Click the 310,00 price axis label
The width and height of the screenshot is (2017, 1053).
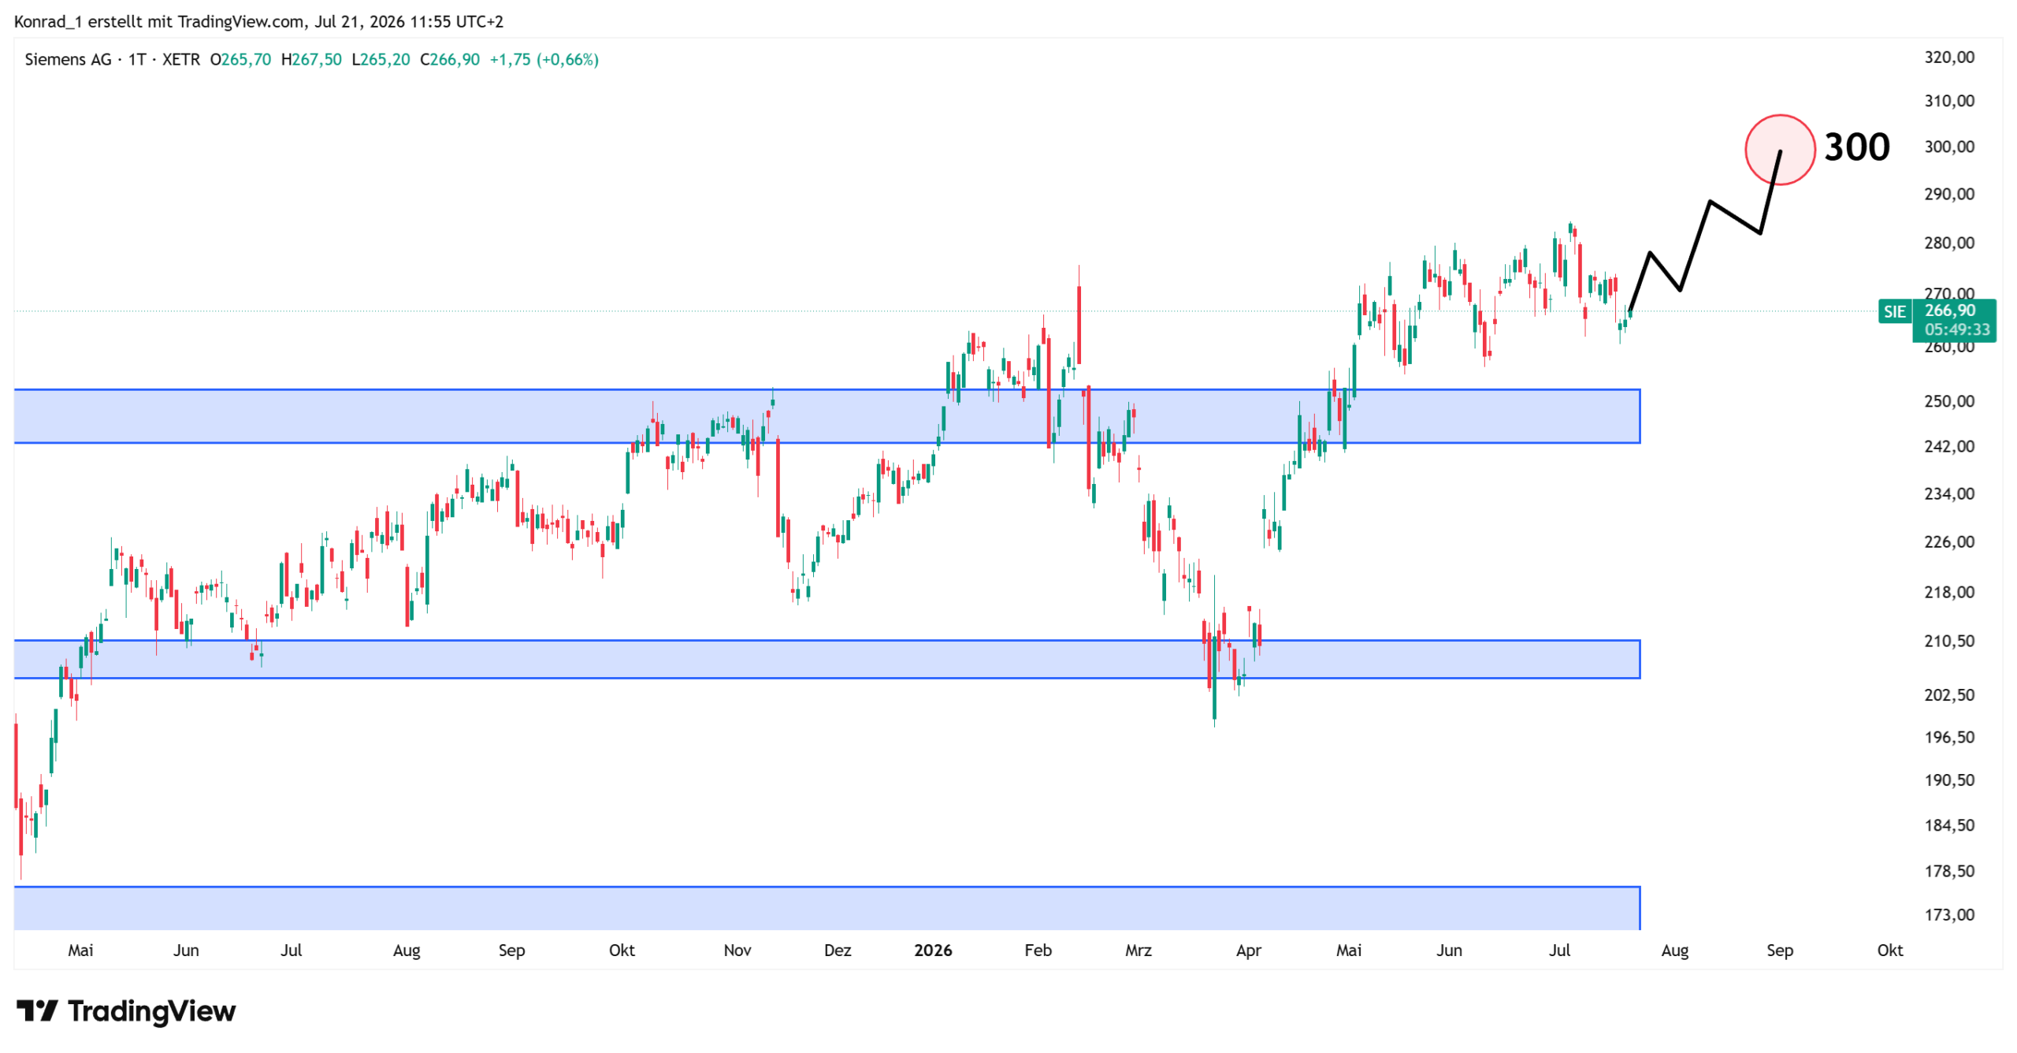pos(1948,101)
